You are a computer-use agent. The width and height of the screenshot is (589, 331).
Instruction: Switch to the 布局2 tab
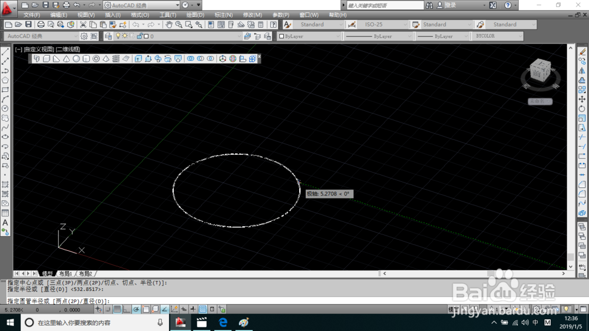pyautogui.click(x=85, y=273)
